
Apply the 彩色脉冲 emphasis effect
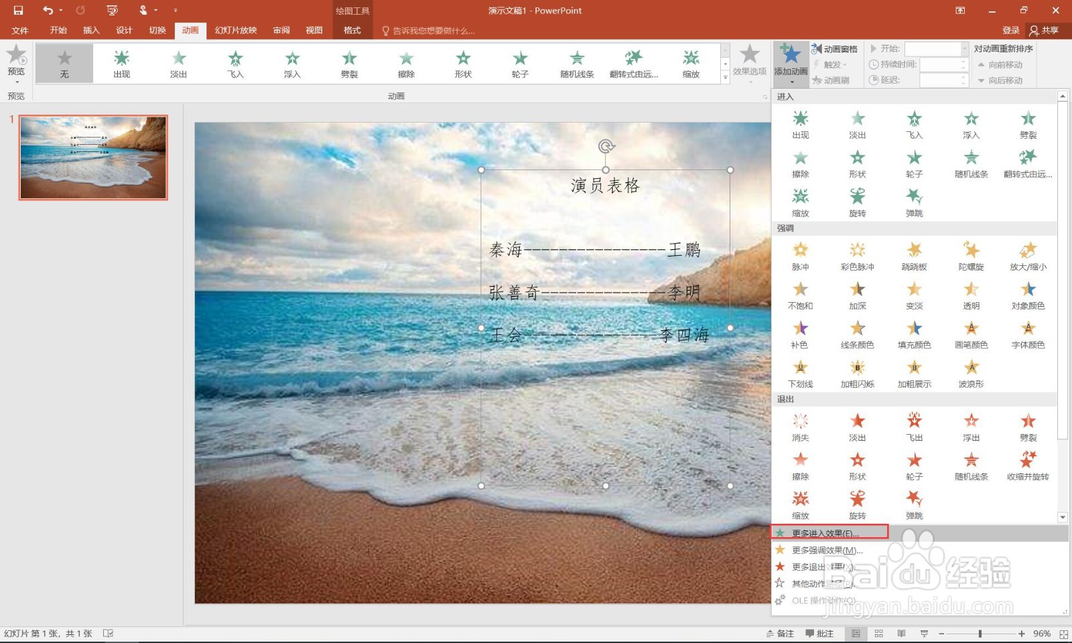coord(858,257)
